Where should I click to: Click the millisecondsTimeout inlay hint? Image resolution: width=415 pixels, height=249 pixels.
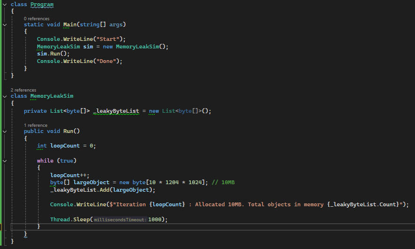pyautogui.click(x=120, y=219)
